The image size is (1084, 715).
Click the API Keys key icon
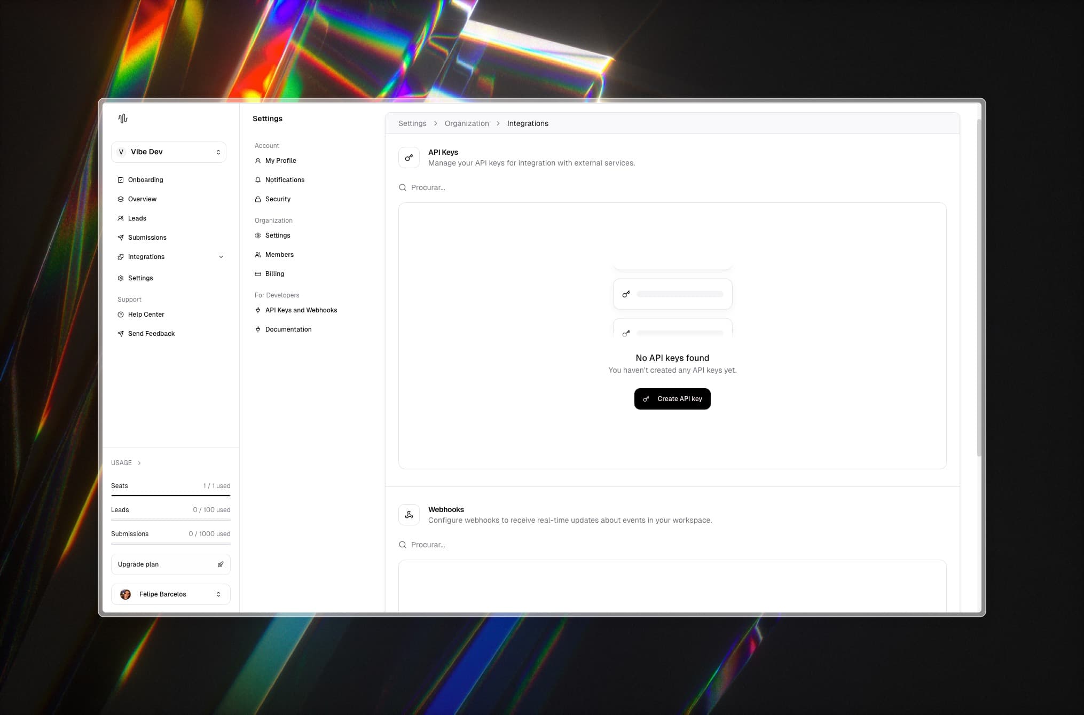(x=409, y=157)
